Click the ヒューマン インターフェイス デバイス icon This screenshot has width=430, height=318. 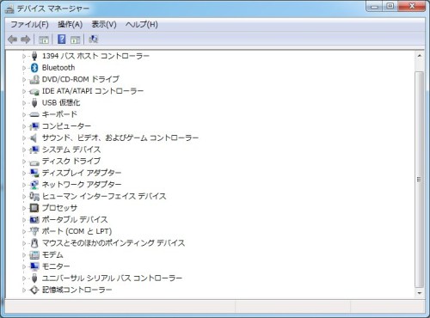[34, 196]
